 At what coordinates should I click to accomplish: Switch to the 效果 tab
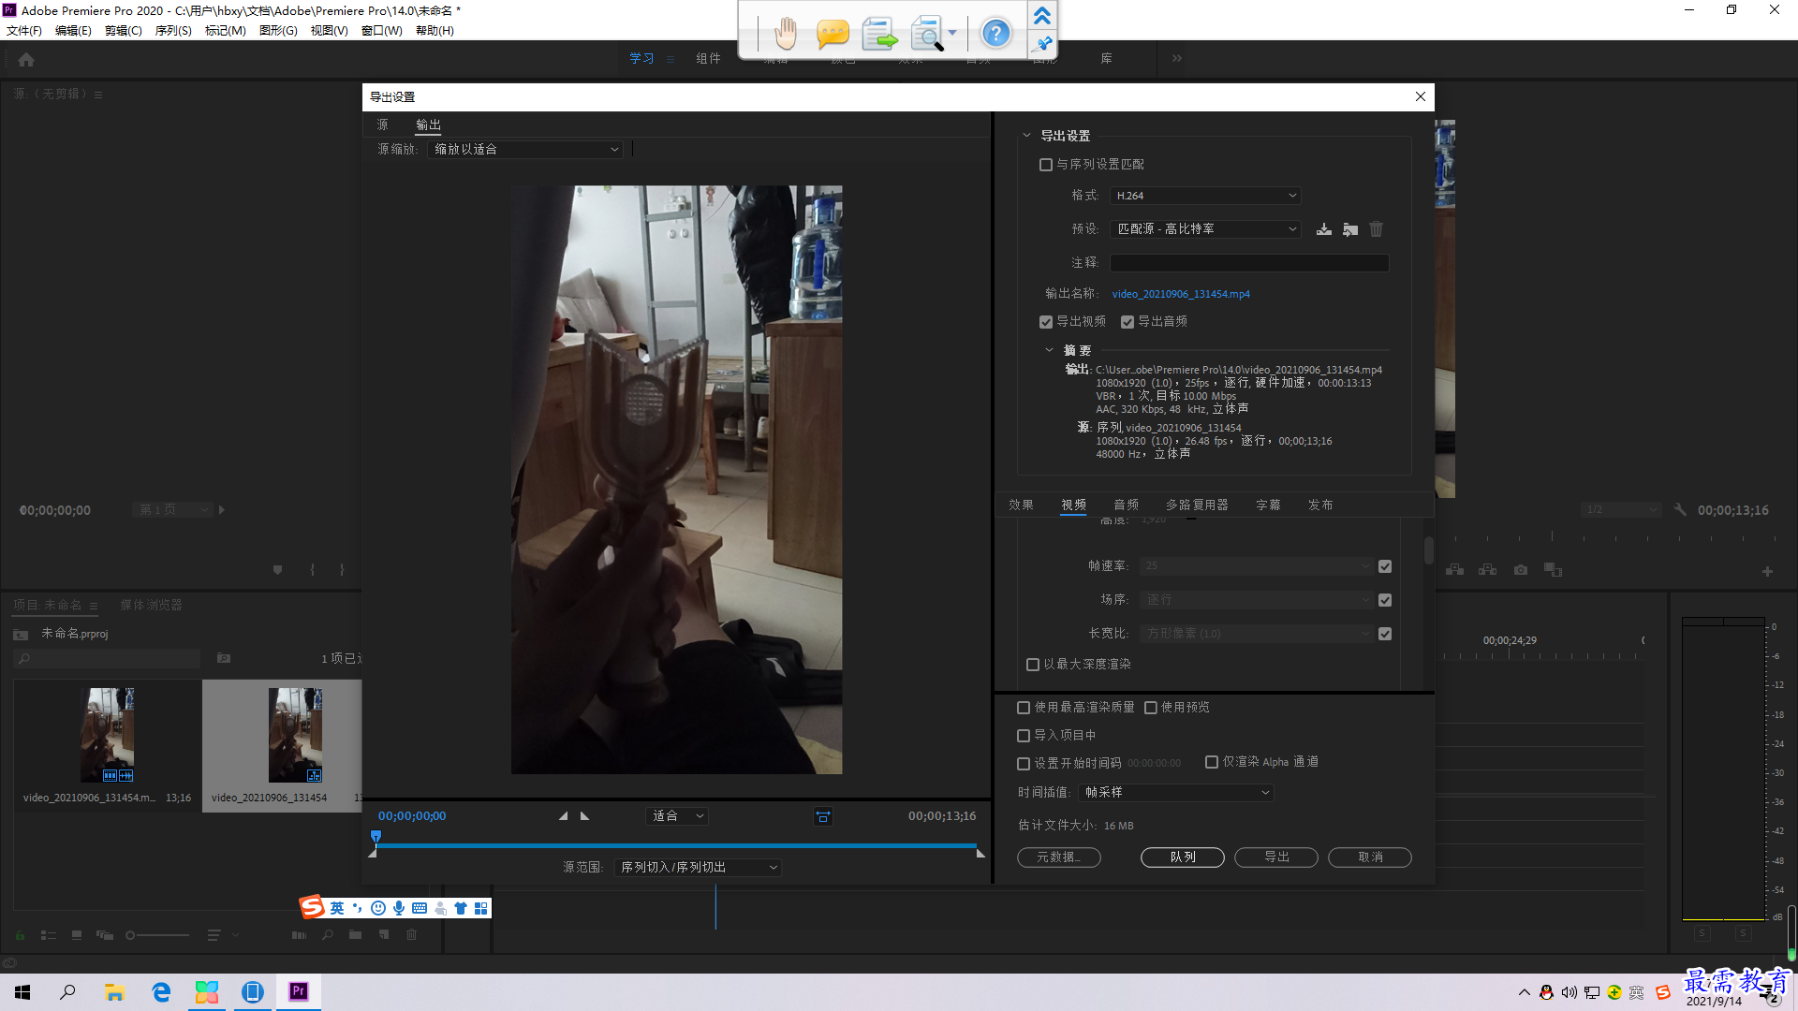tap(1021, 505)
